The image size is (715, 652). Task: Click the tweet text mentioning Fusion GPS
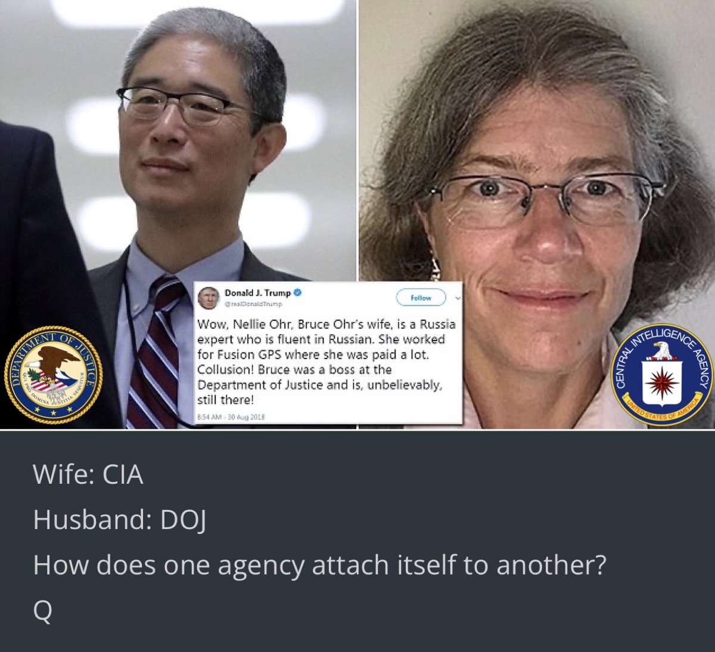pyautogui.click(x=321, y=361)
